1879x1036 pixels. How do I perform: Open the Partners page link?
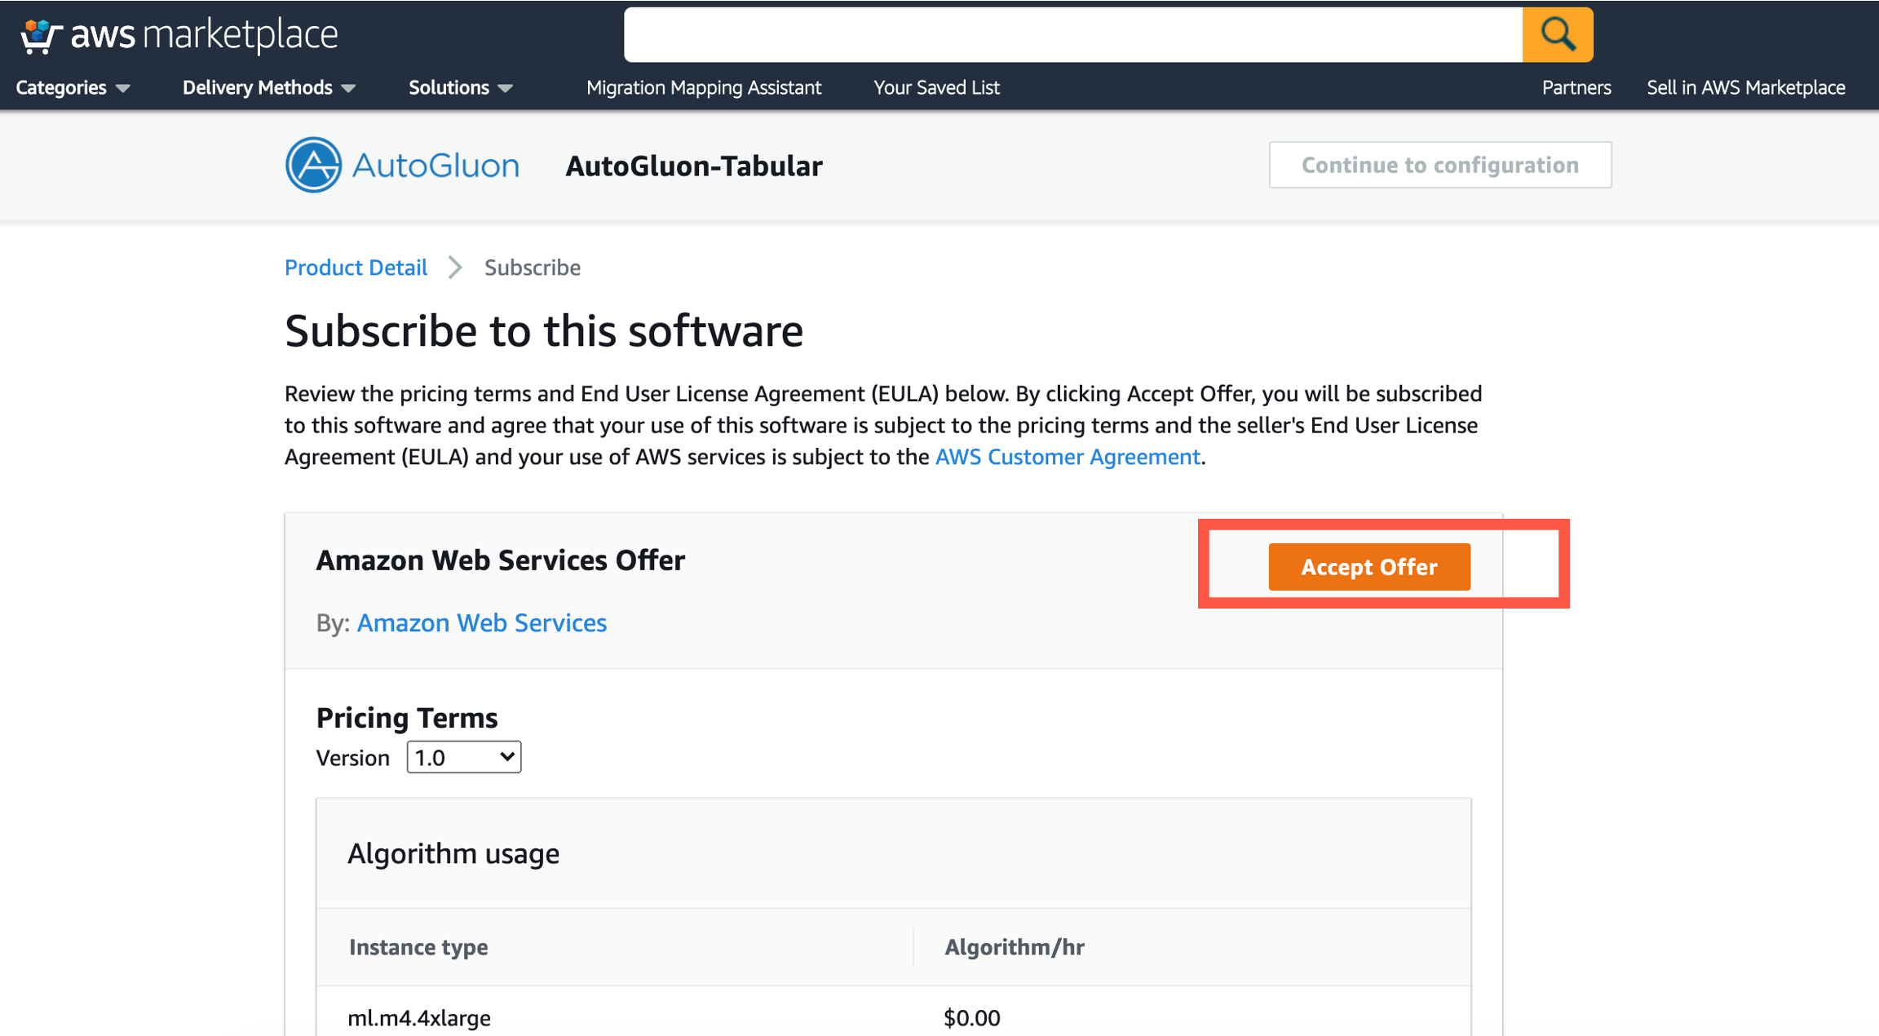(x=1576, y=88)
